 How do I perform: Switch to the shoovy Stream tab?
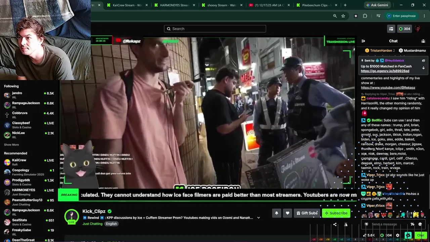tap(221, 5)
